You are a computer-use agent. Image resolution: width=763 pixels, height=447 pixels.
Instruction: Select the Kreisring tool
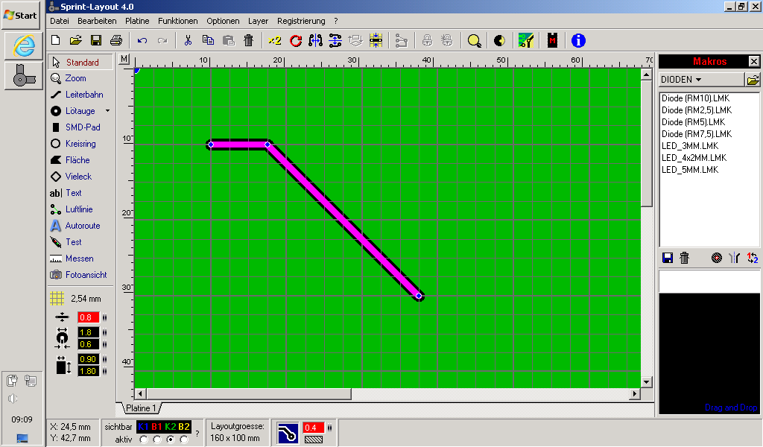coord(80,144)
